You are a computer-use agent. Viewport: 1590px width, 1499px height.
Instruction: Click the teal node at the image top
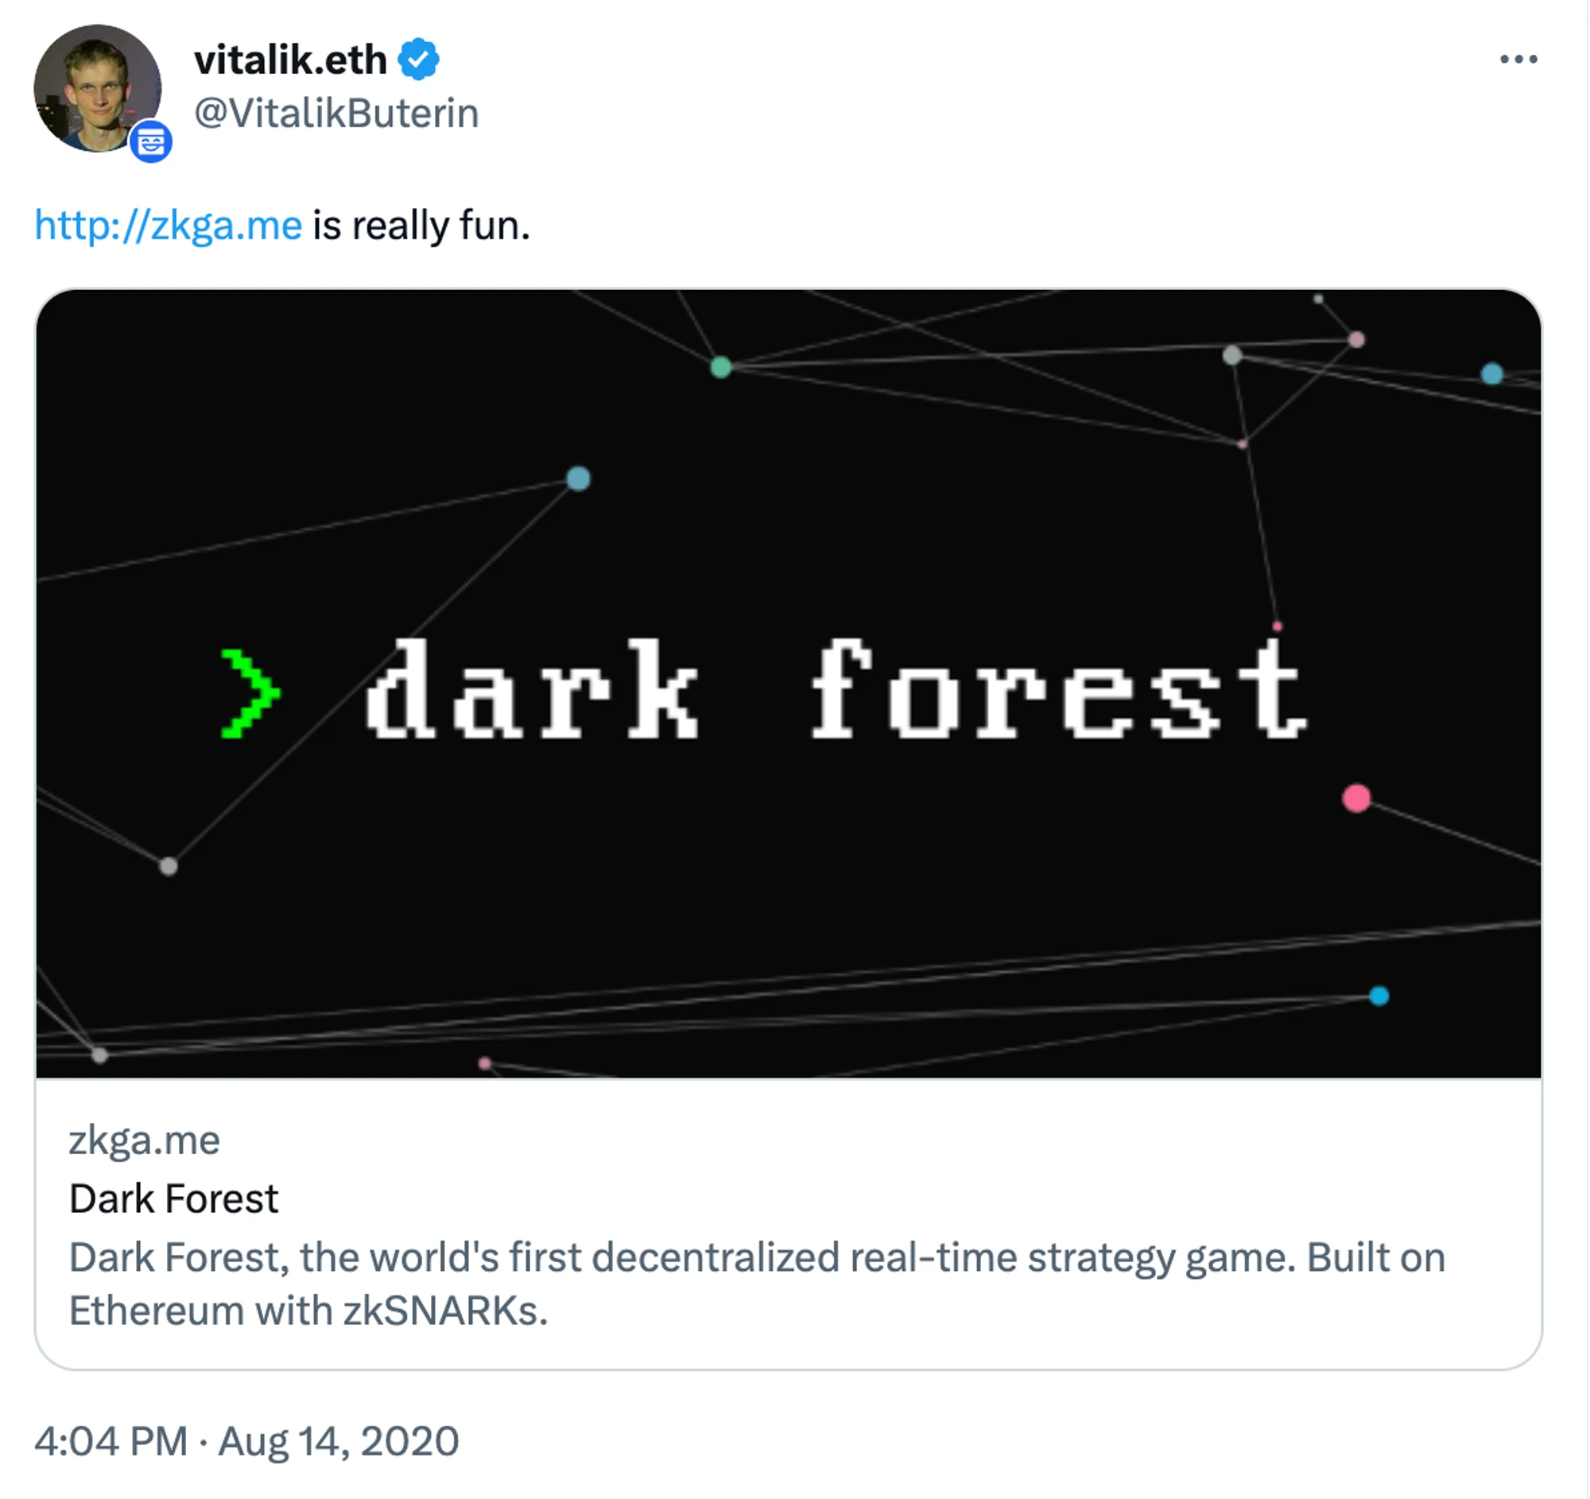722,368
